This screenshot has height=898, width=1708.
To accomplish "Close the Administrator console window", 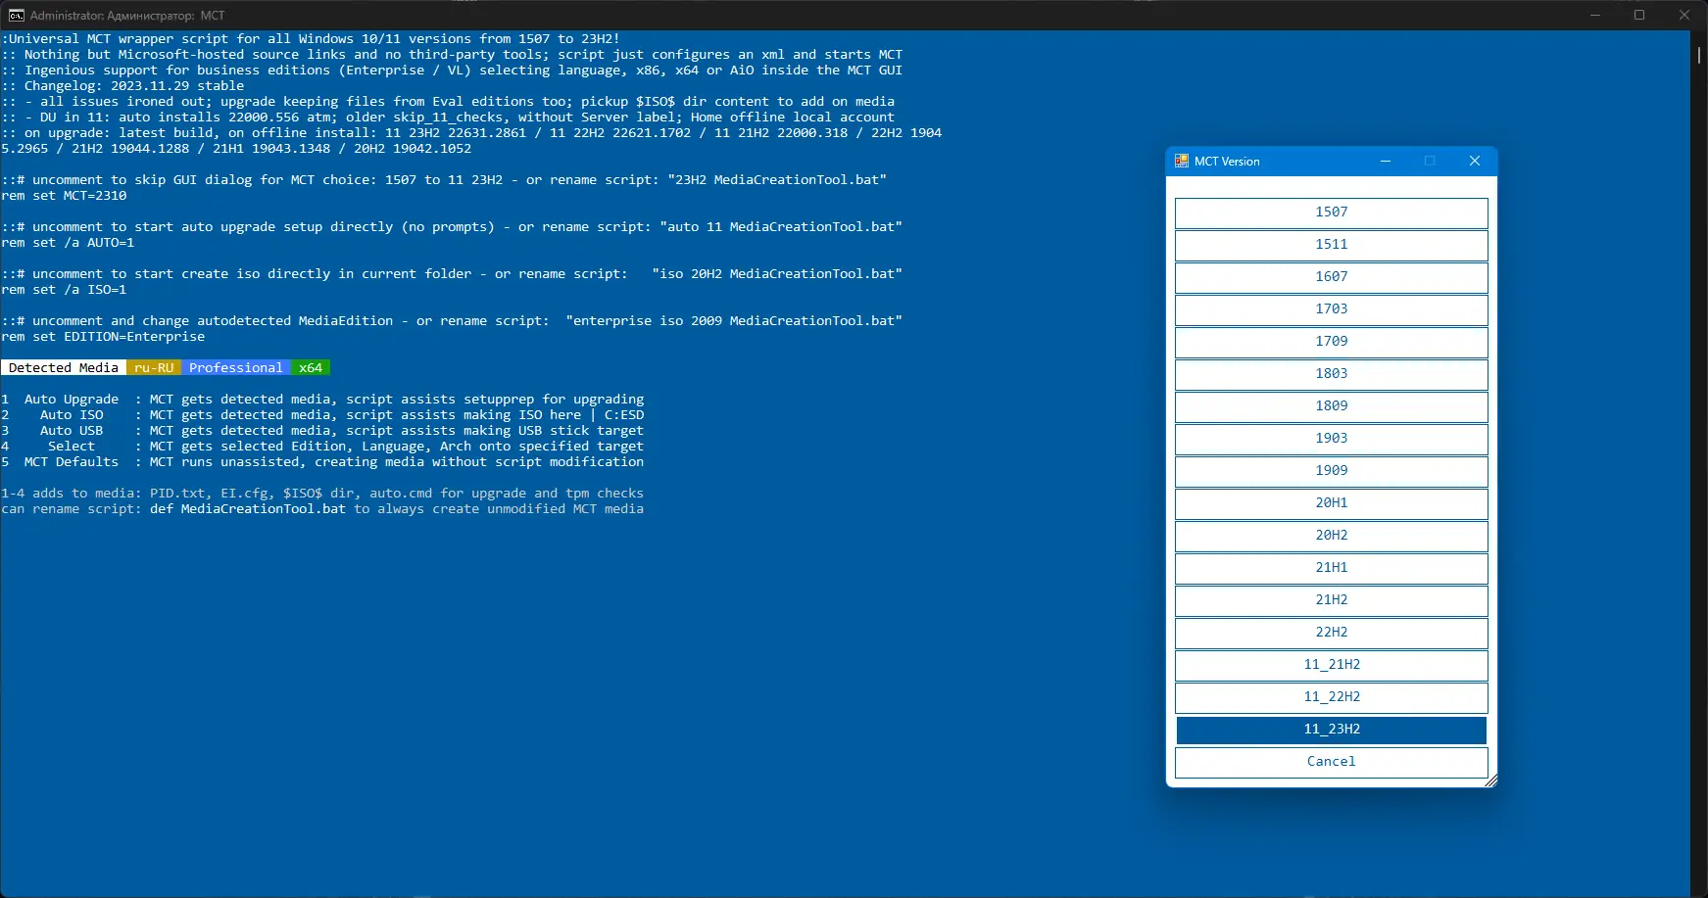I will point(1684,16).
